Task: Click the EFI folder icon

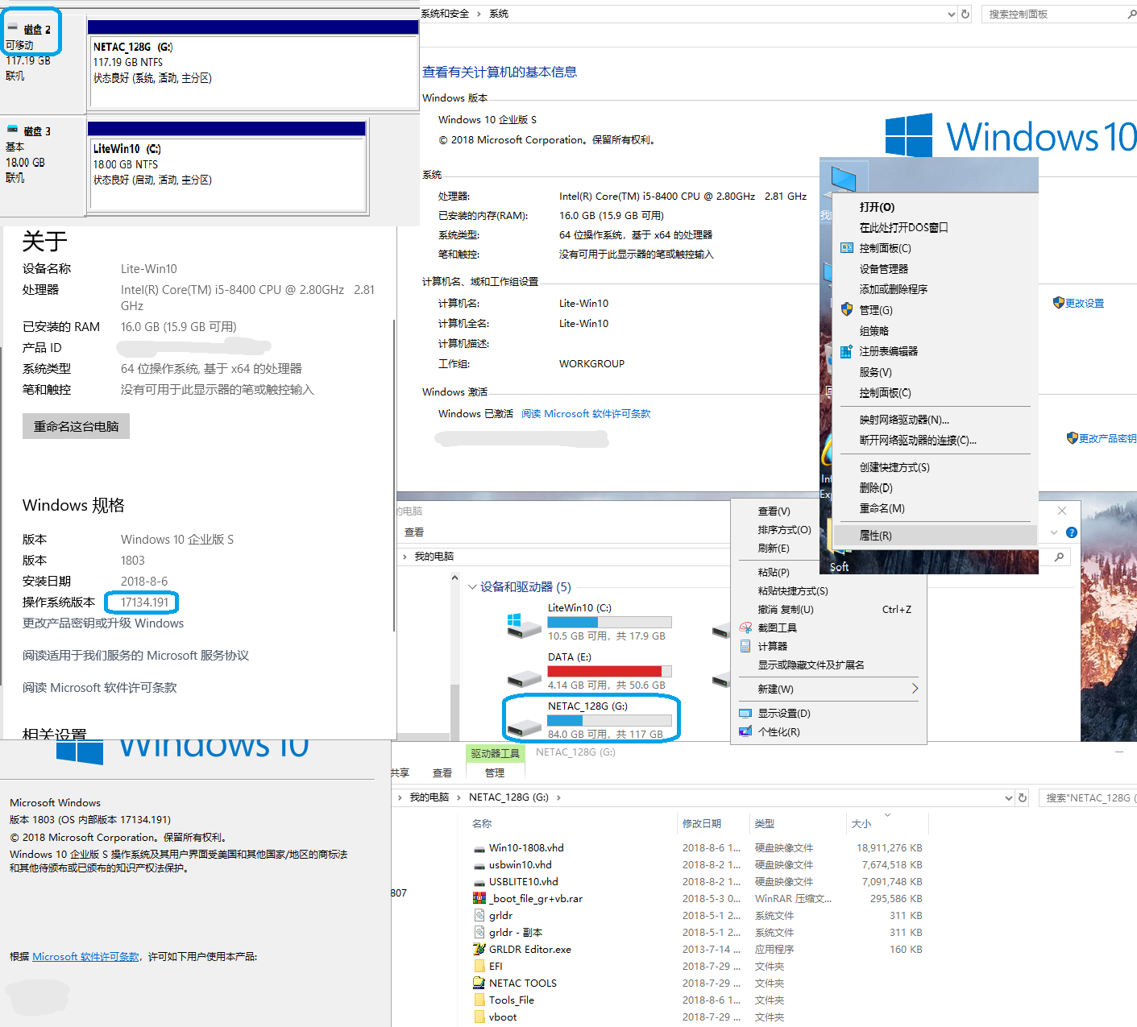Action: pos(479,967)
